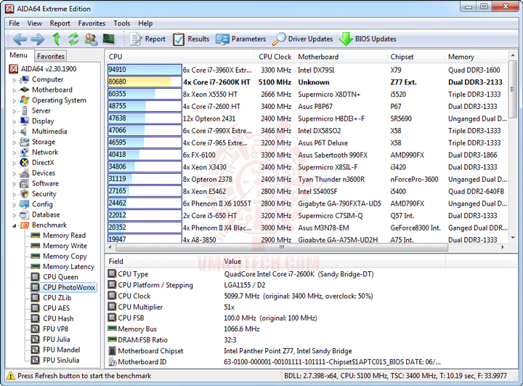Sort by the Memory column header

(477, 57)
